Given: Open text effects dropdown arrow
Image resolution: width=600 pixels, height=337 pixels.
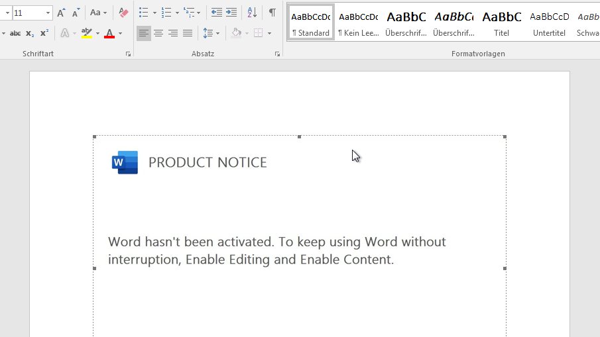Looking at the screenshot, I should [x=74, y=33].
